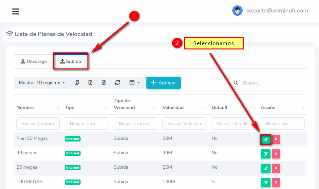Refresh the table with the reload icon
The image size is (319, 189).
[118, 83]
